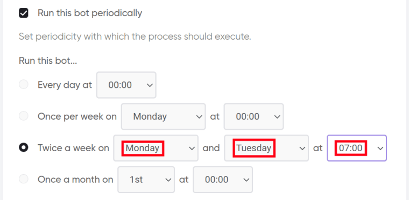This screenshot has height=200, width=409.
Task: Select the Every day at radio option
Action: tap(24, 85)
